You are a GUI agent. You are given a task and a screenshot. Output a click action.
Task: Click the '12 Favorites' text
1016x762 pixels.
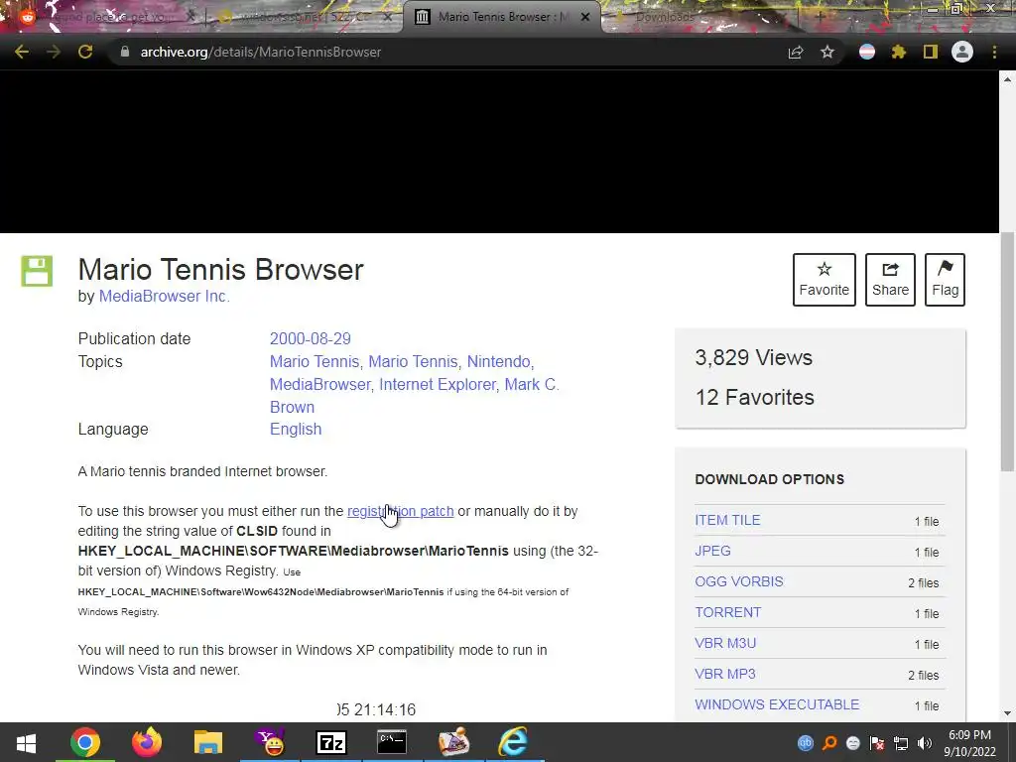[755, 397]
